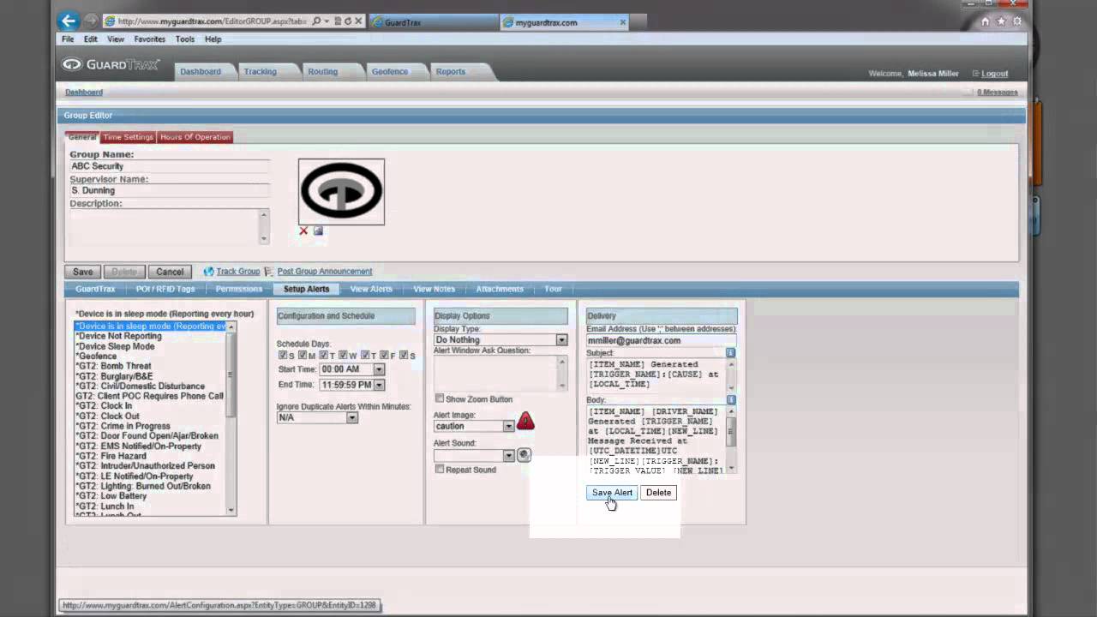Open the Display Type dropdown
The height and width of the screenshot is (617, 1097).
tap(561, 340)
